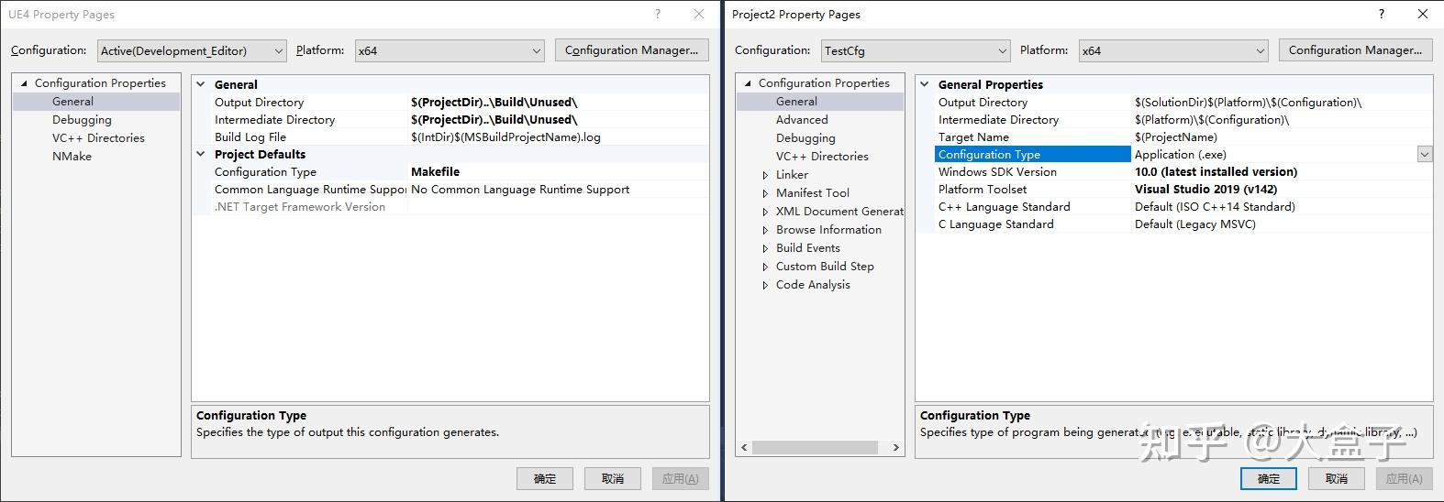Click Configuration Manager button in UE4 dialog
This screenshot has height=502, width=1444.
(x=631, y=50)
